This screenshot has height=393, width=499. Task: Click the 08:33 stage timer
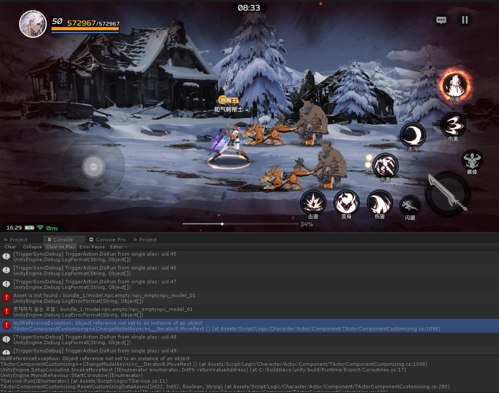click(x=249, y=8)
